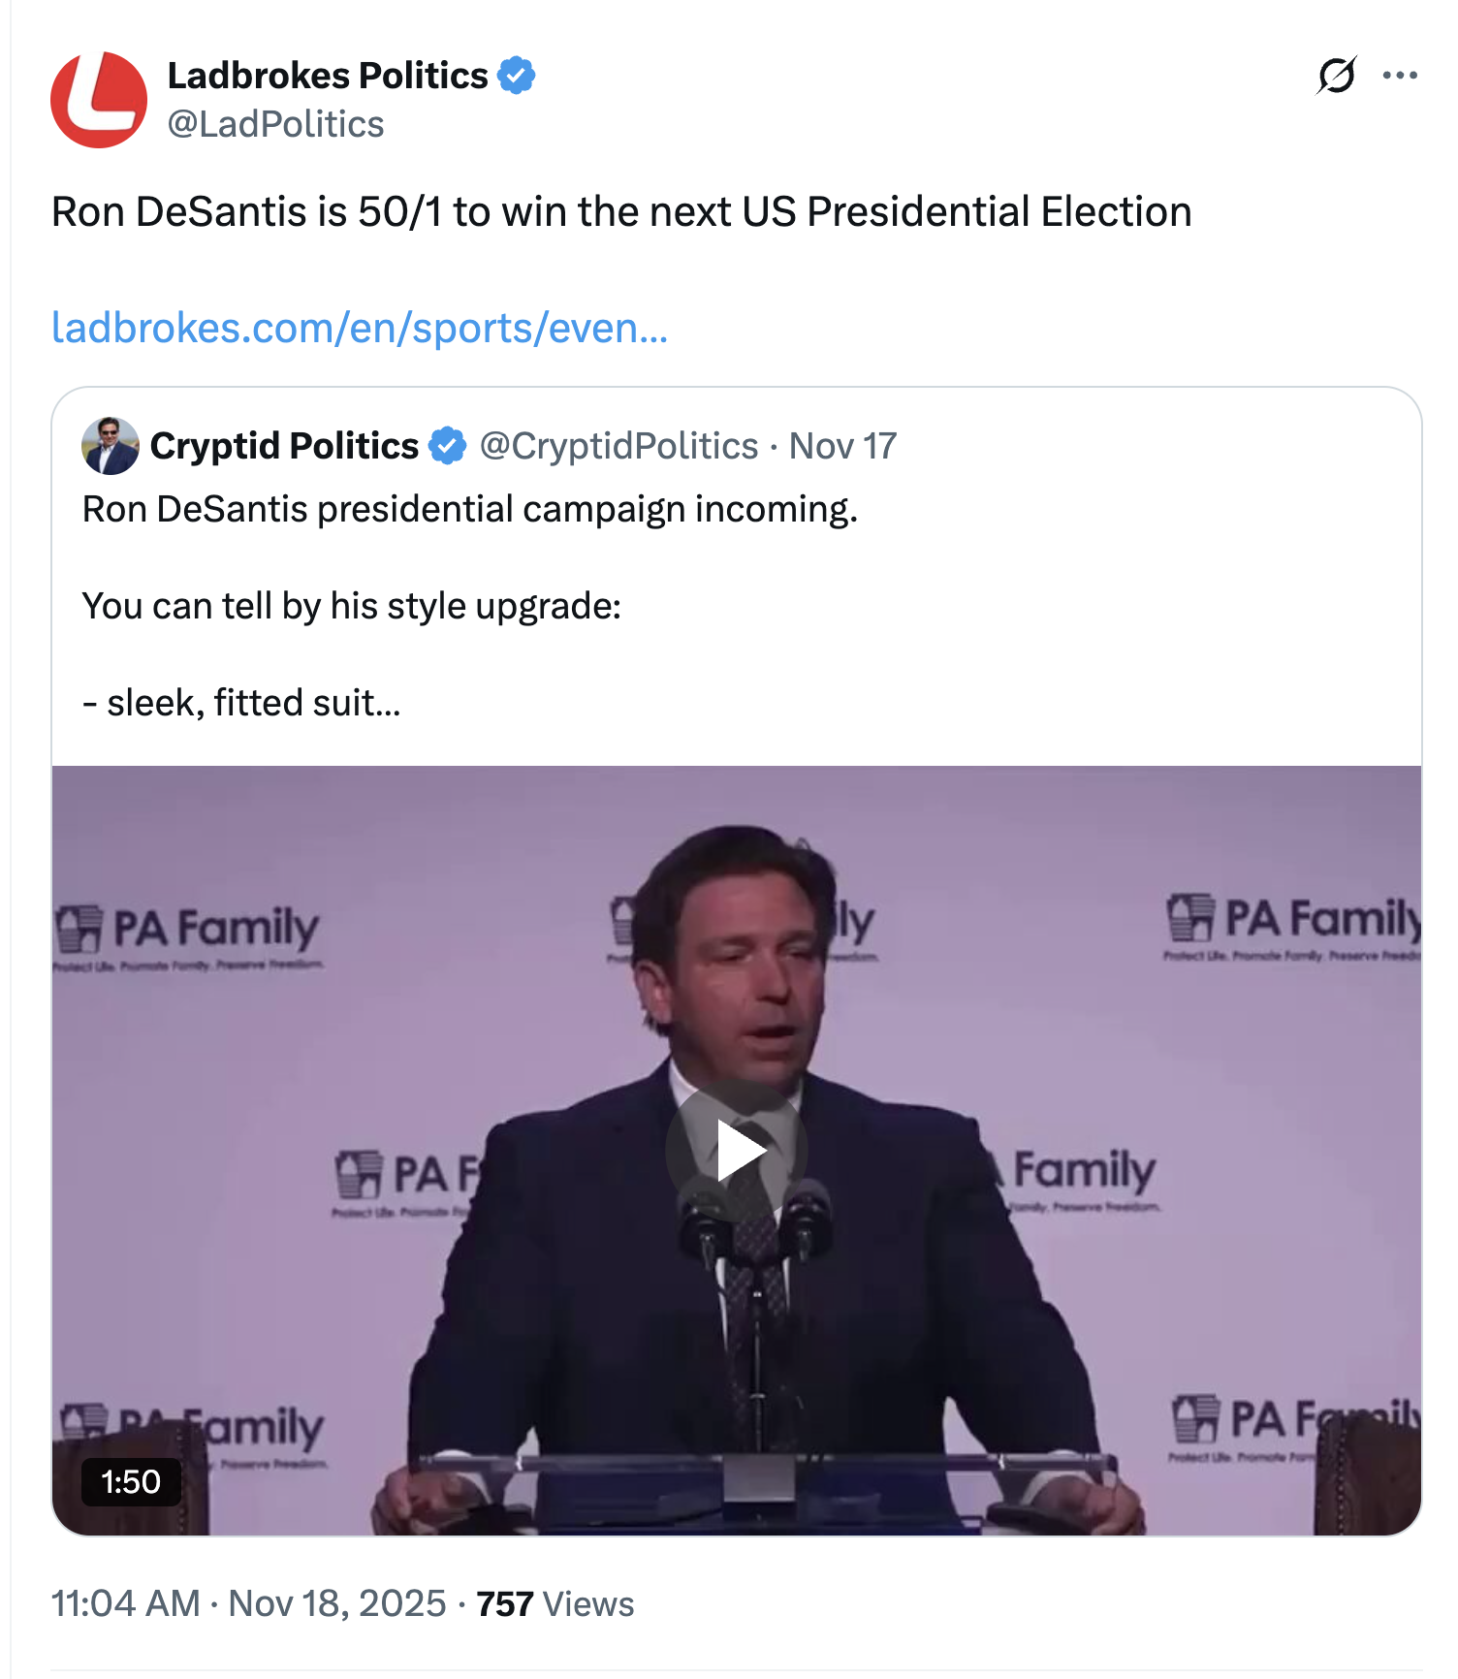Click the Ladbrokes Politics profile avatar

(x=99, y=100)
